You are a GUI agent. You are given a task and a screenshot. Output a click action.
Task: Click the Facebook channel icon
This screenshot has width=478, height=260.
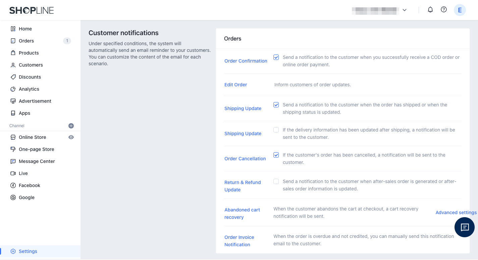13,185
